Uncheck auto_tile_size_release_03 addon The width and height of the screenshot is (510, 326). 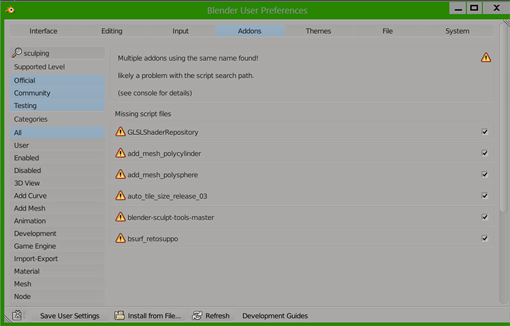(x=484, y=196)
